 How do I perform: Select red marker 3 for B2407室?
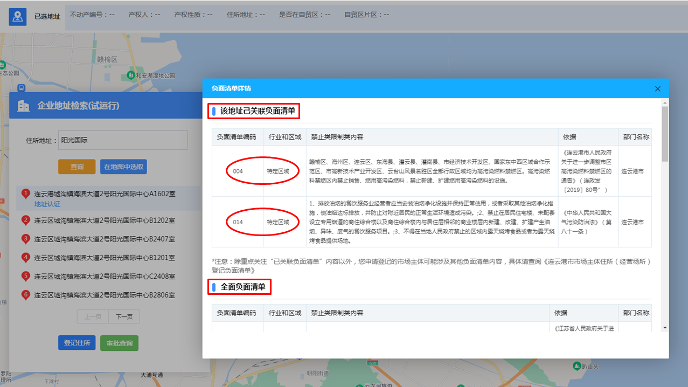[25, 239]
